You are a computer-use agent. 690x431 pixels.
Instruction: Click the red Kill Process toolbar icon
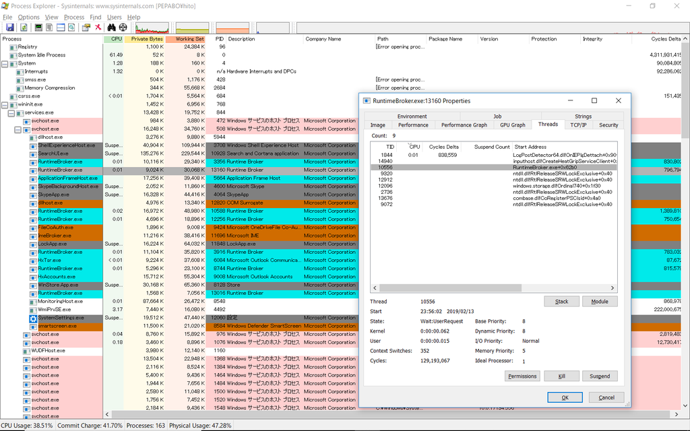(98, 27)
